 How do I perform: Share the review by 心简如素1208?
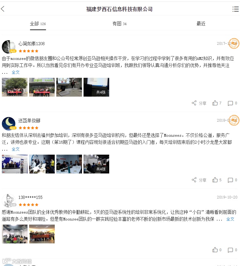point(199,103)
